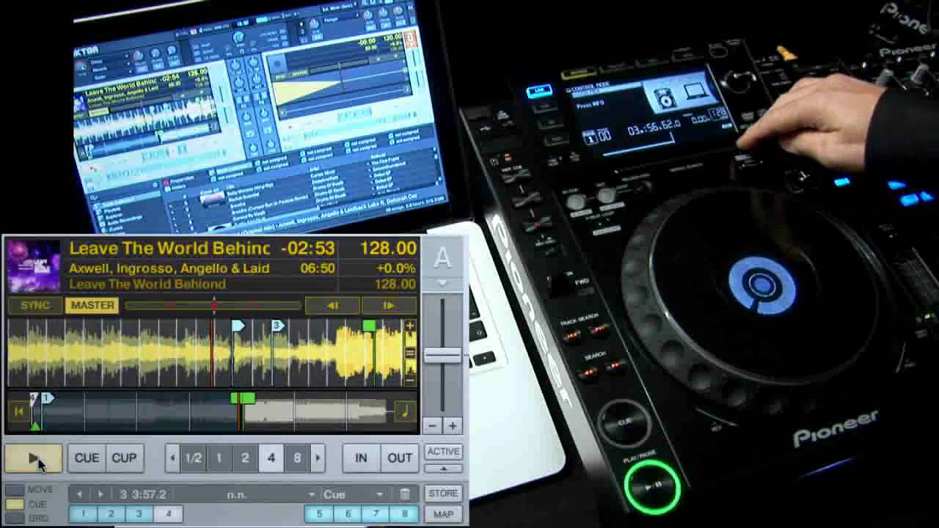Jump to next cue point arrow
Image resolution: width=939 pixels, height=528 pixels.
[x=101, y=494]
